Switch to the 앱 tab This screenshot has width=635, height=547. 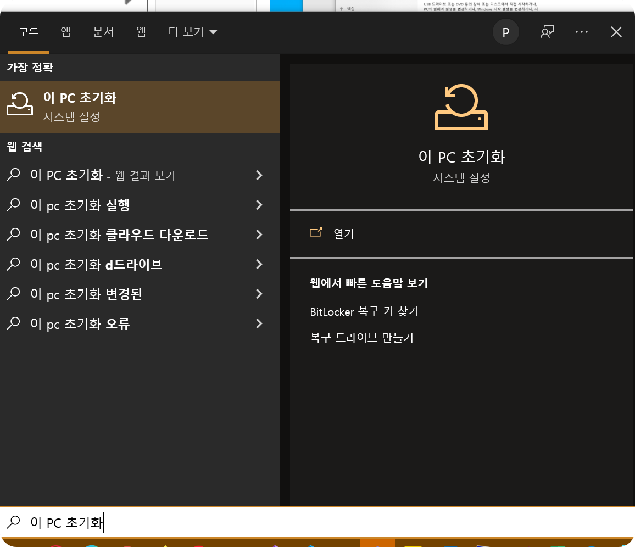coord(65,32)
